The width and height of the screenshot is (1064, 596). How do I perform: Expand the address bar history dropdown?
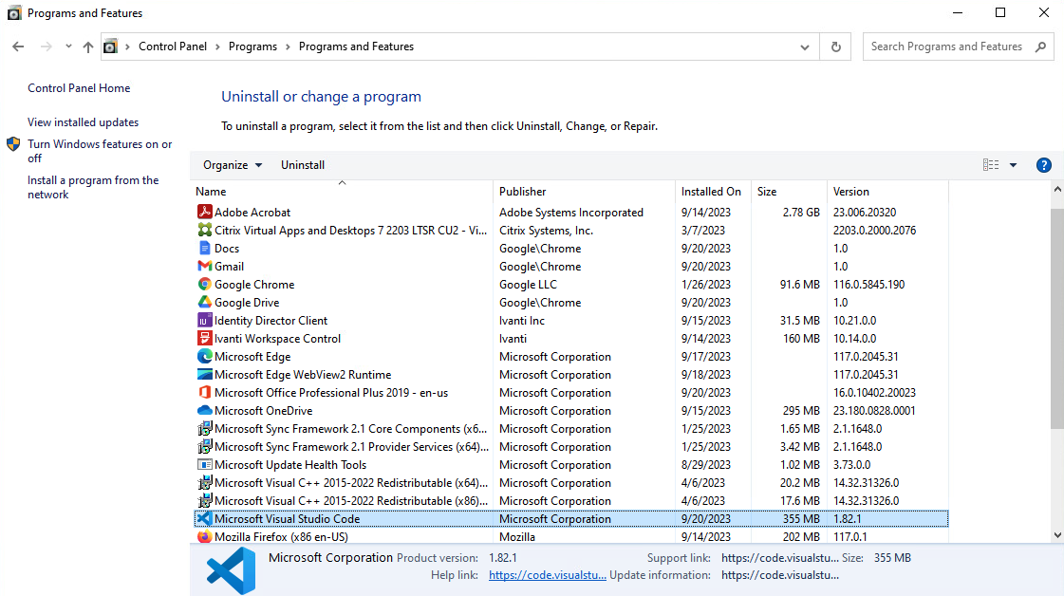tap(805, 47)
